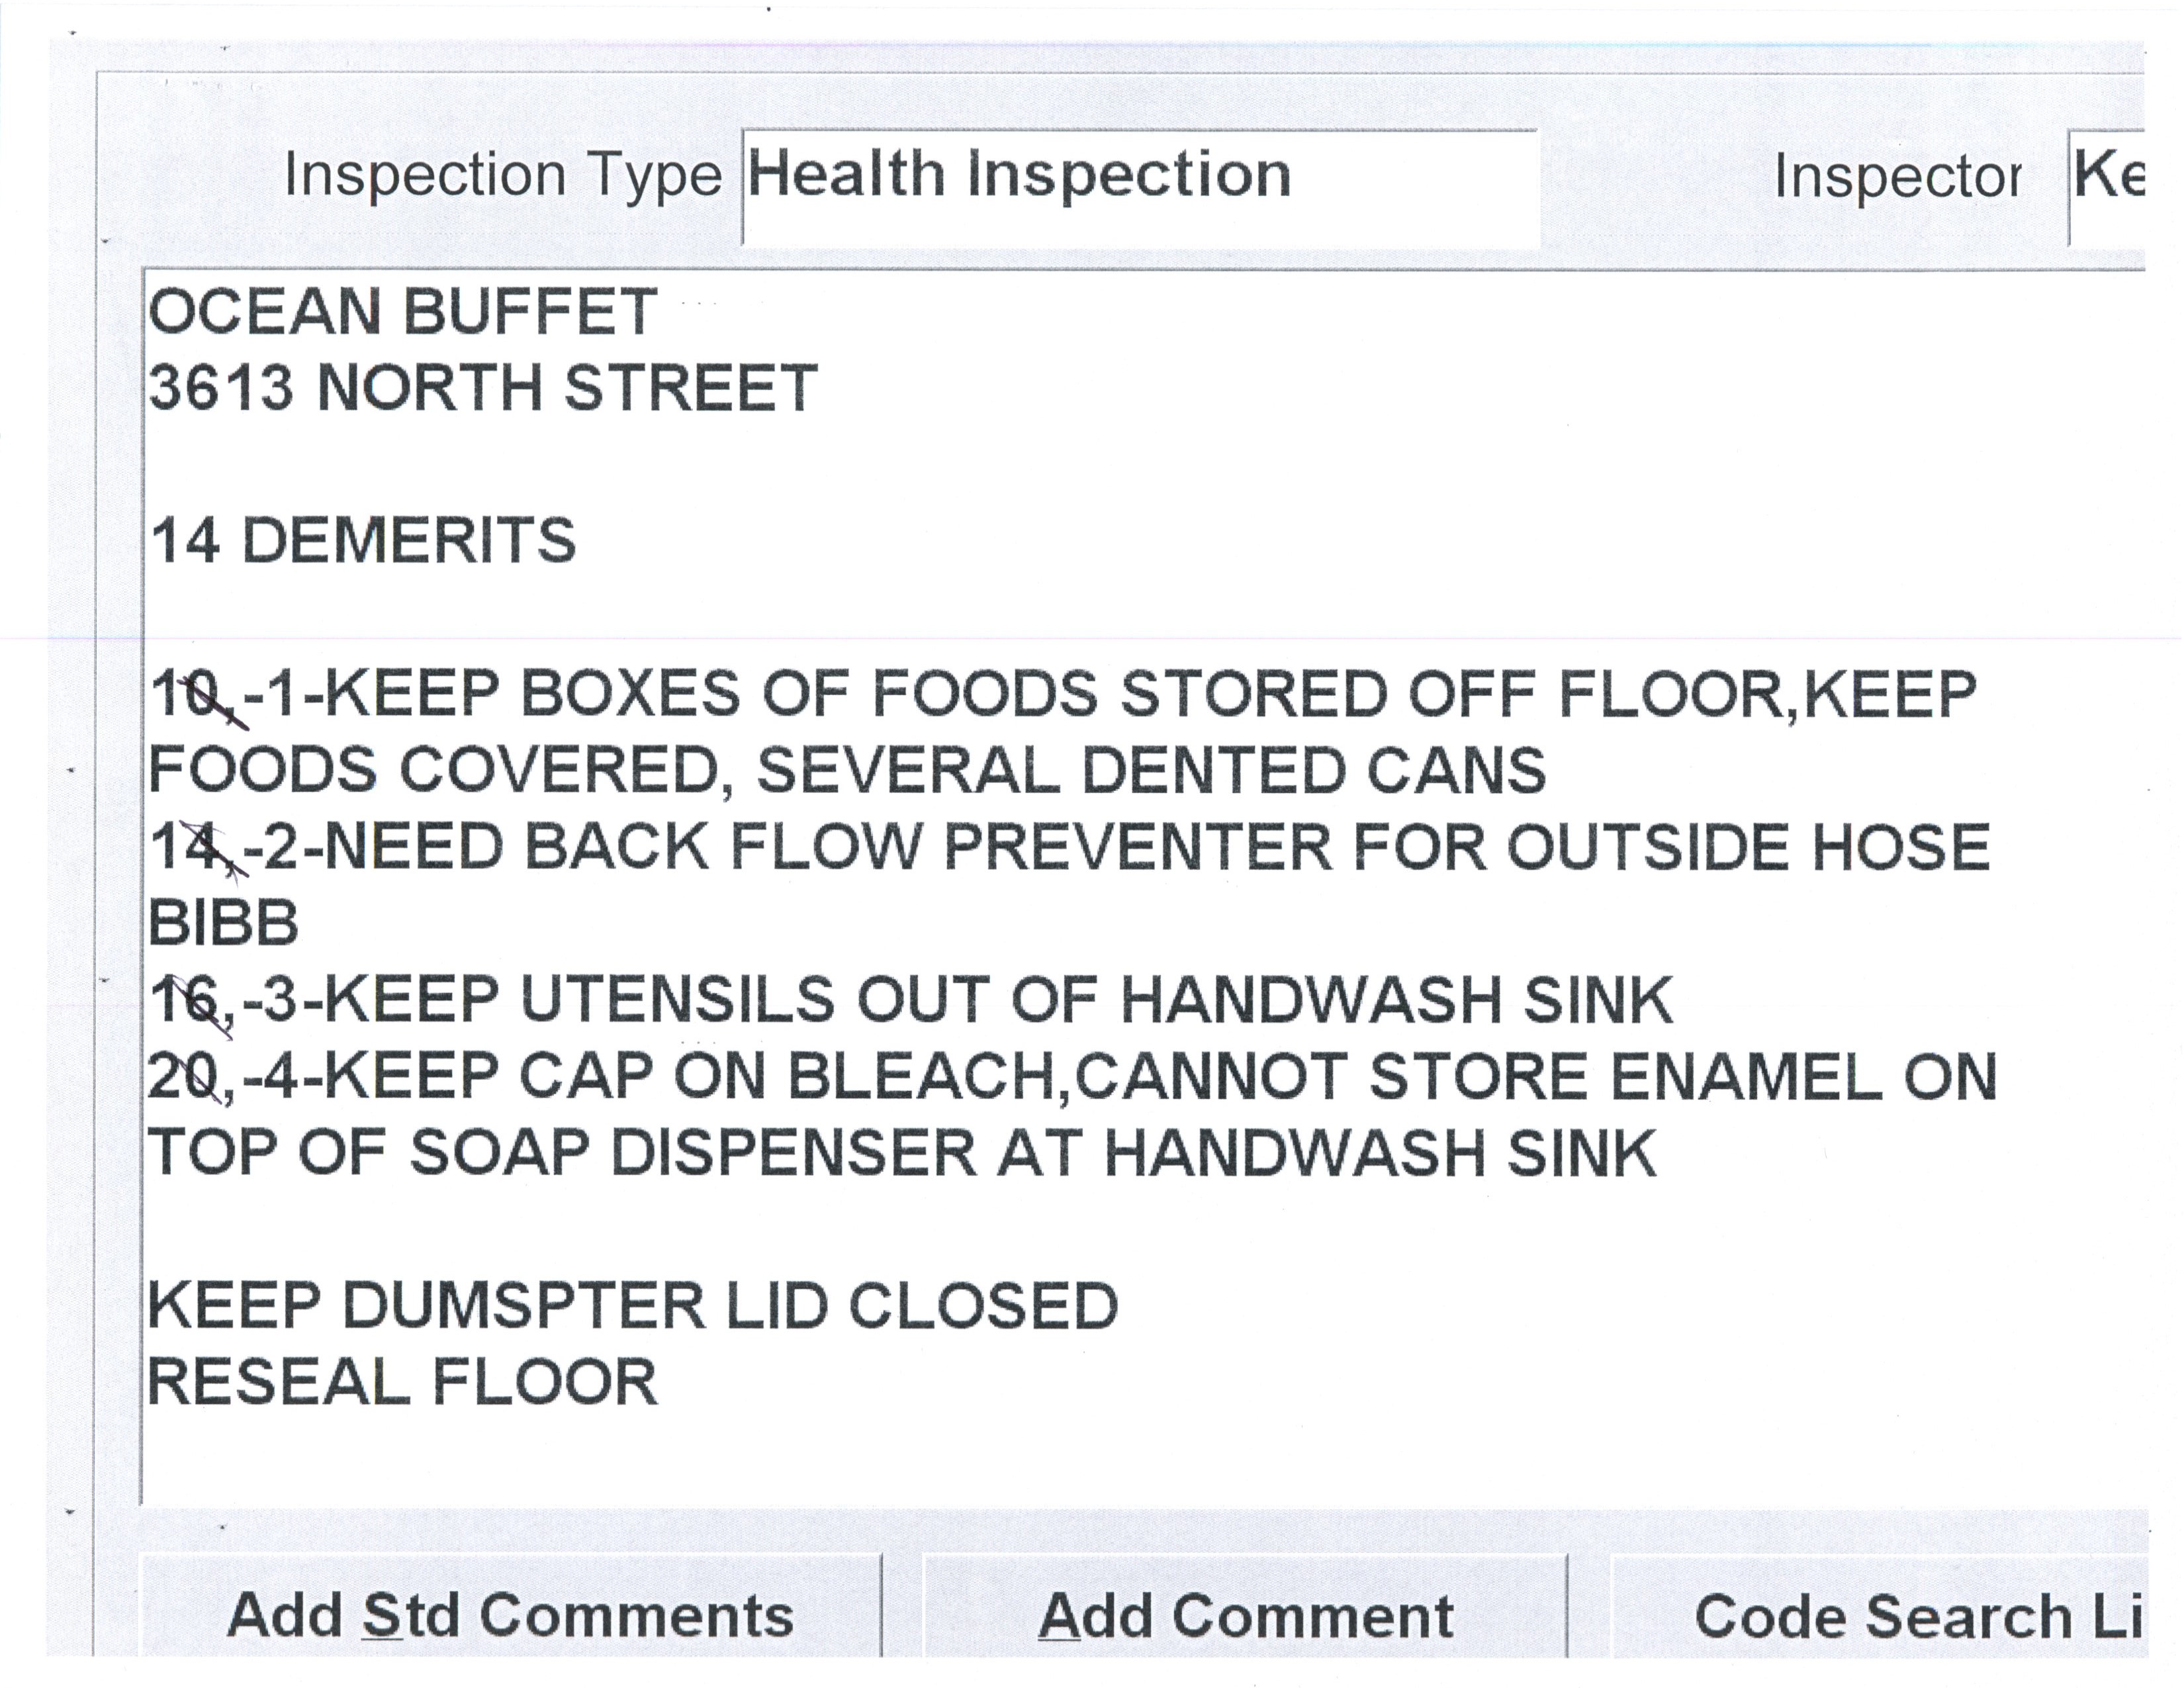
Task: Click the KEEP DUMSPTER LID CLOSED line
Action: coord(632,1306)
